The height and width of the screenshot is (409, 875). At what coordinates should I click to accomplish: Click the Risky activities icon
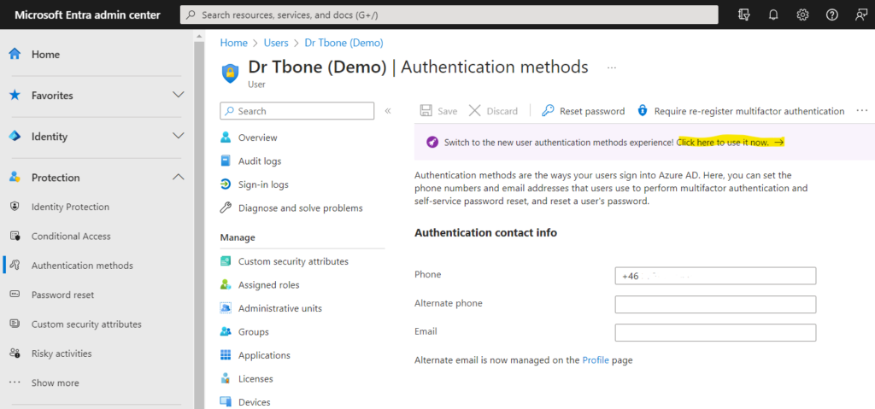[15, 353]
